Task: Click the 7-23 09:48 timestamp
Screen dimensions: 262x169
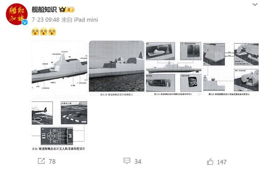Action: 45,20
